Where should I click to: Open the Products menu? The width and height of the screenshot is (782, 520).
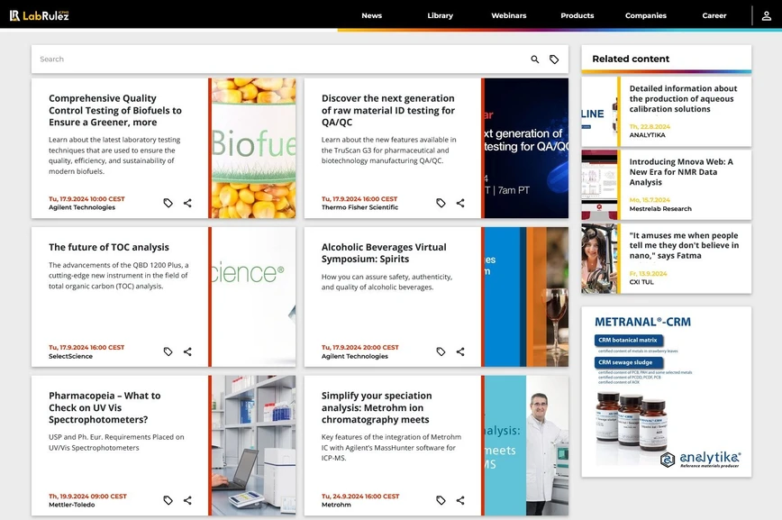[x=577, y=15]
